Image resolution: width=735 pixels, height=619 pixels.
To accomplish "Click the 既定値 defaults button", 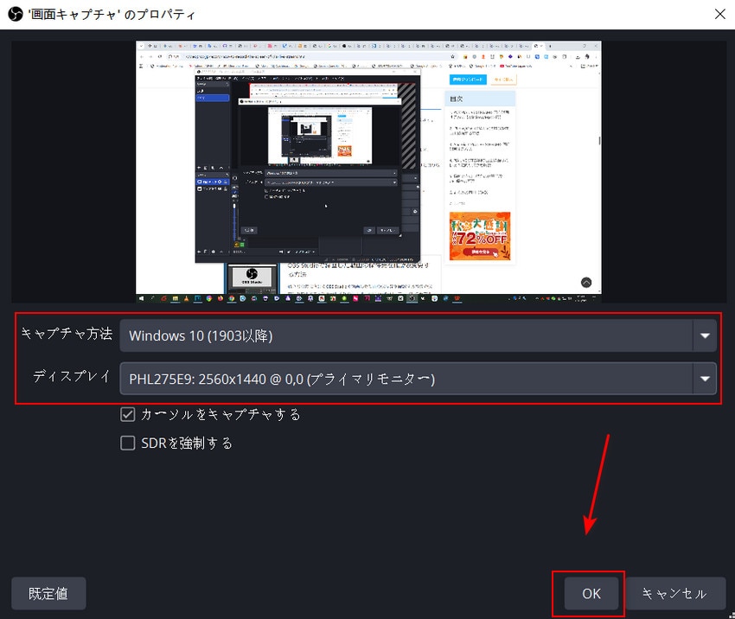I will (48, 593).
